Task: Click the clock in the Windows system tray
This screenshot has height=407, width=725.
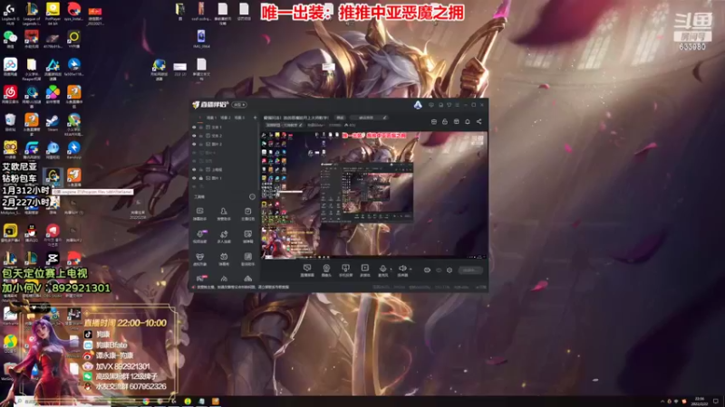Action: coord(700,401)
